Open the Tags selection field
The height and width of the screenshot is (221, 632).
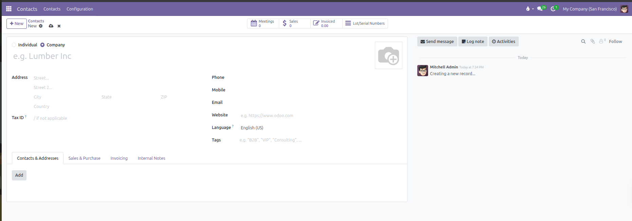click(321, 140)
